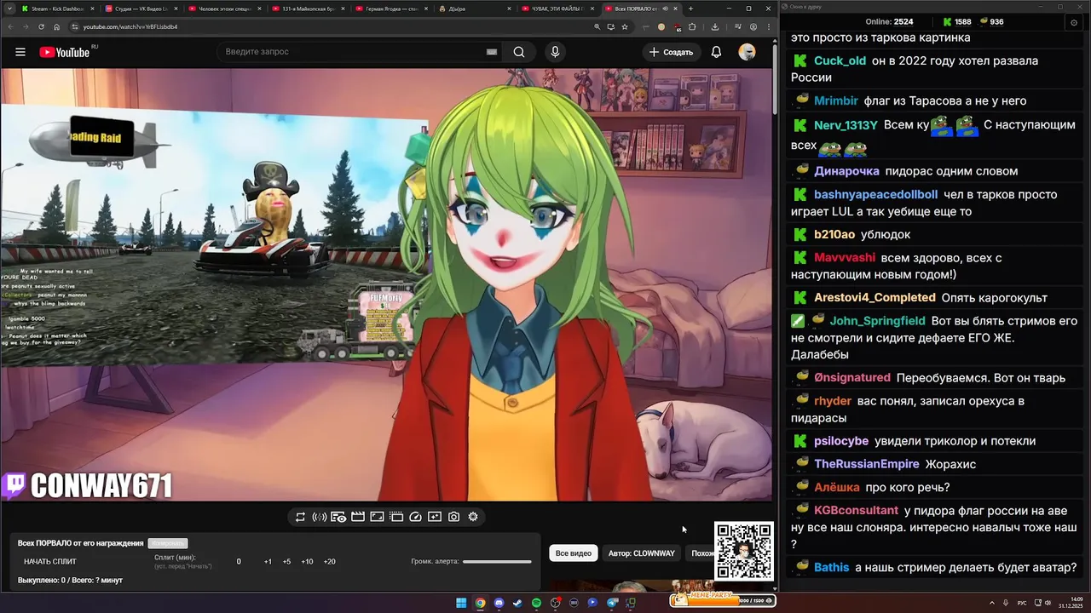Open the YouTube account avatar menu

[747, 52]
